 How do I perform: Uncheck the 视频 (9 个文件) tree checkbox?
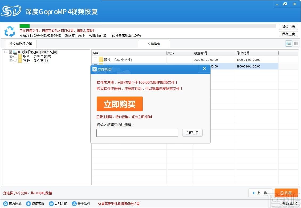pos(16,60)
